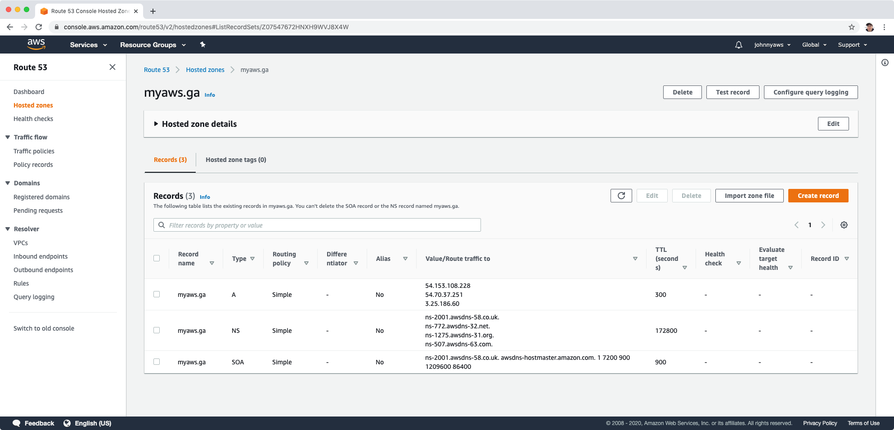
Task: Sort by Record name column arrow
Action: (x=212, y=263)
